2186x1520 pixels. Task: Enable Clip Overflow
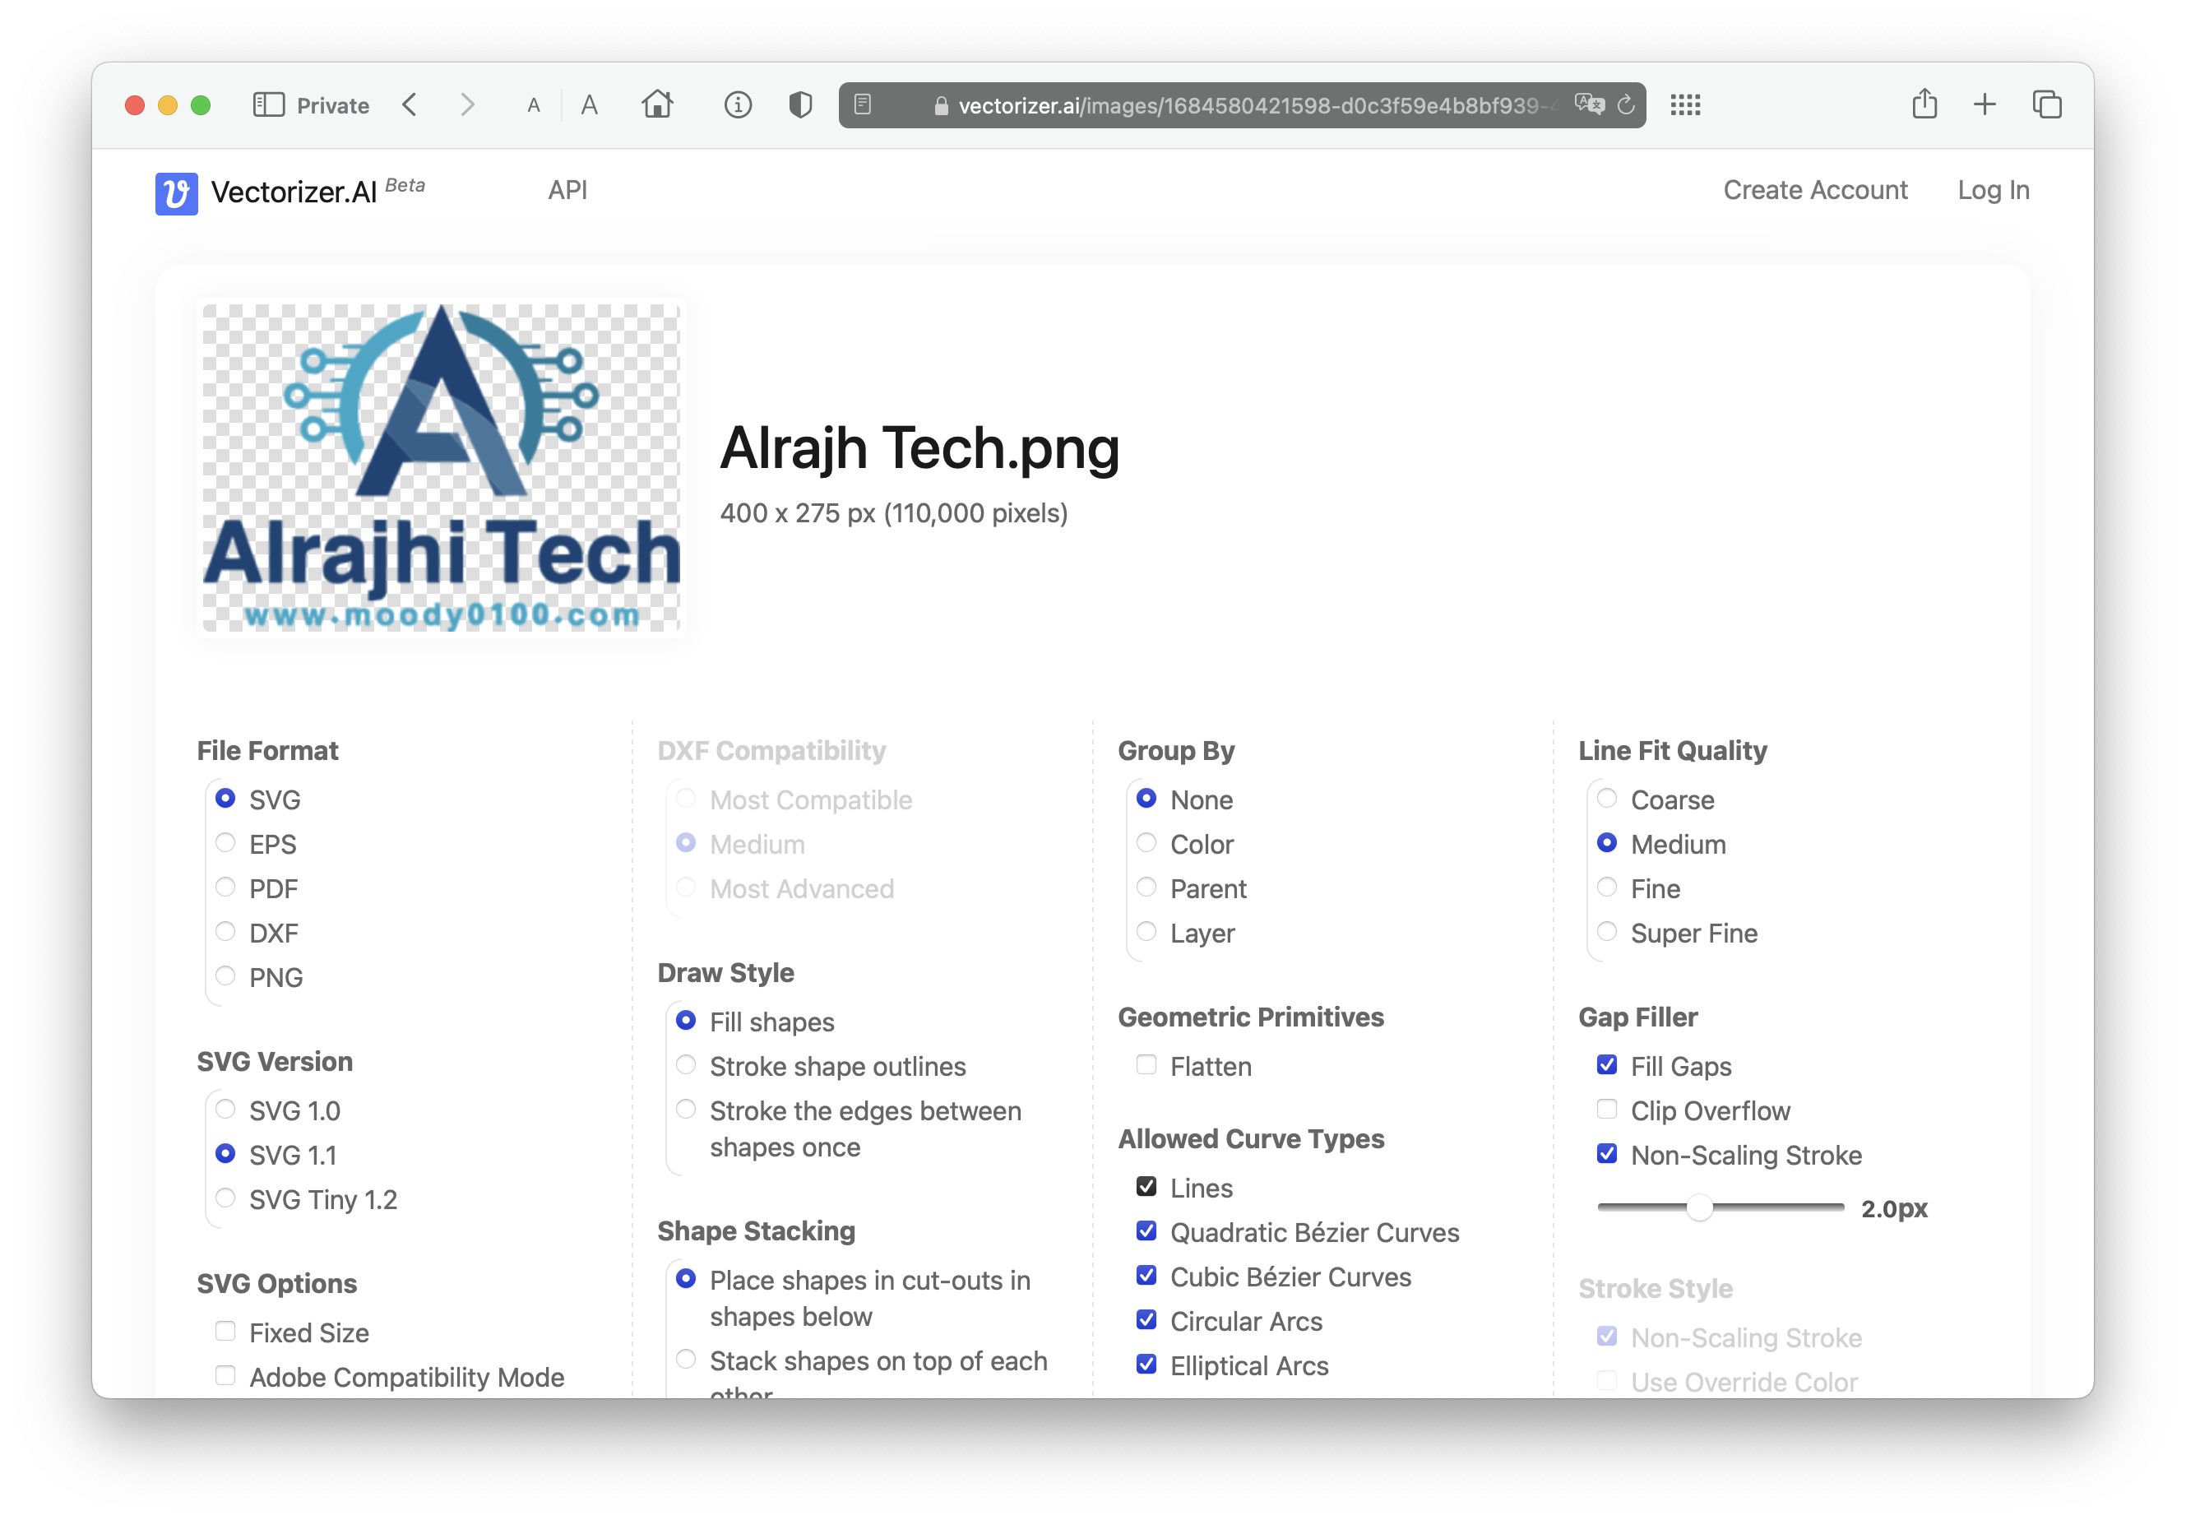point(1607,1110)
